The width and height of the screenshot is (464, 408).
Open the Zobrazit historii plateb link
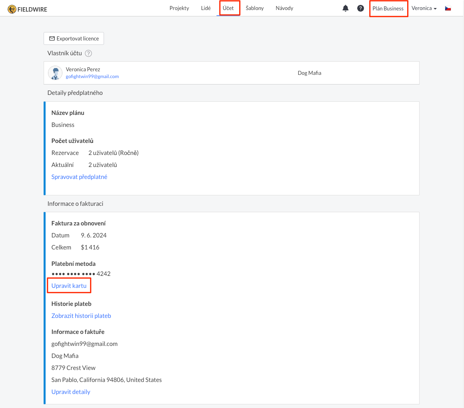click(x=81, y=316)
